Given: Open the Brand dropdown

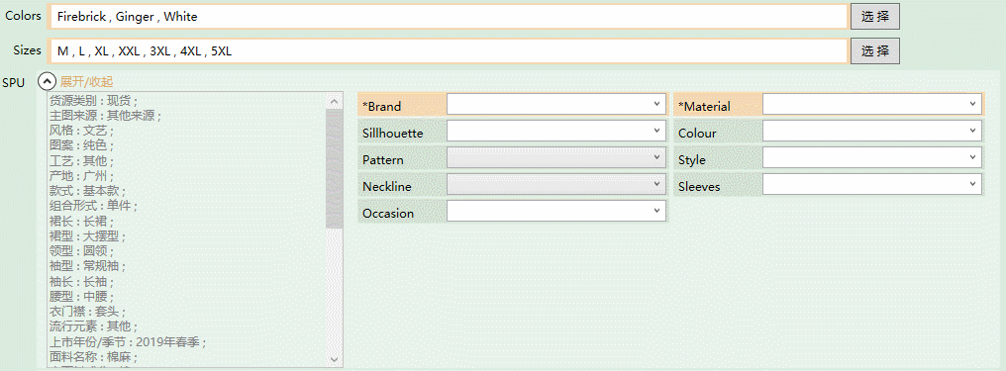Looking at the screenshot, I should tap(556, 104).
